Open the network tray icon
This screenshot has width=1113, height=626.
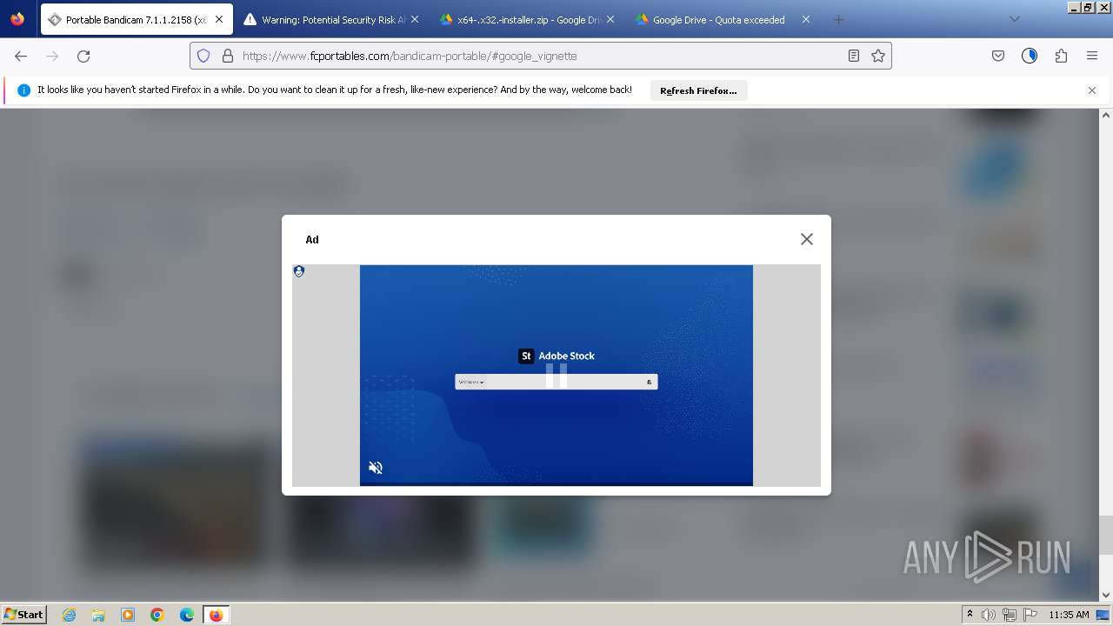pos(1010,615)
